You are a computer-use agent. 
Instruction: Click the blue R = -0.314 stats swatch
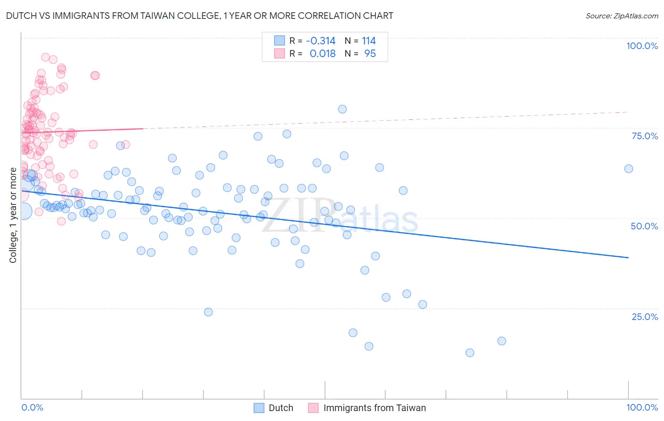(280, 41)
